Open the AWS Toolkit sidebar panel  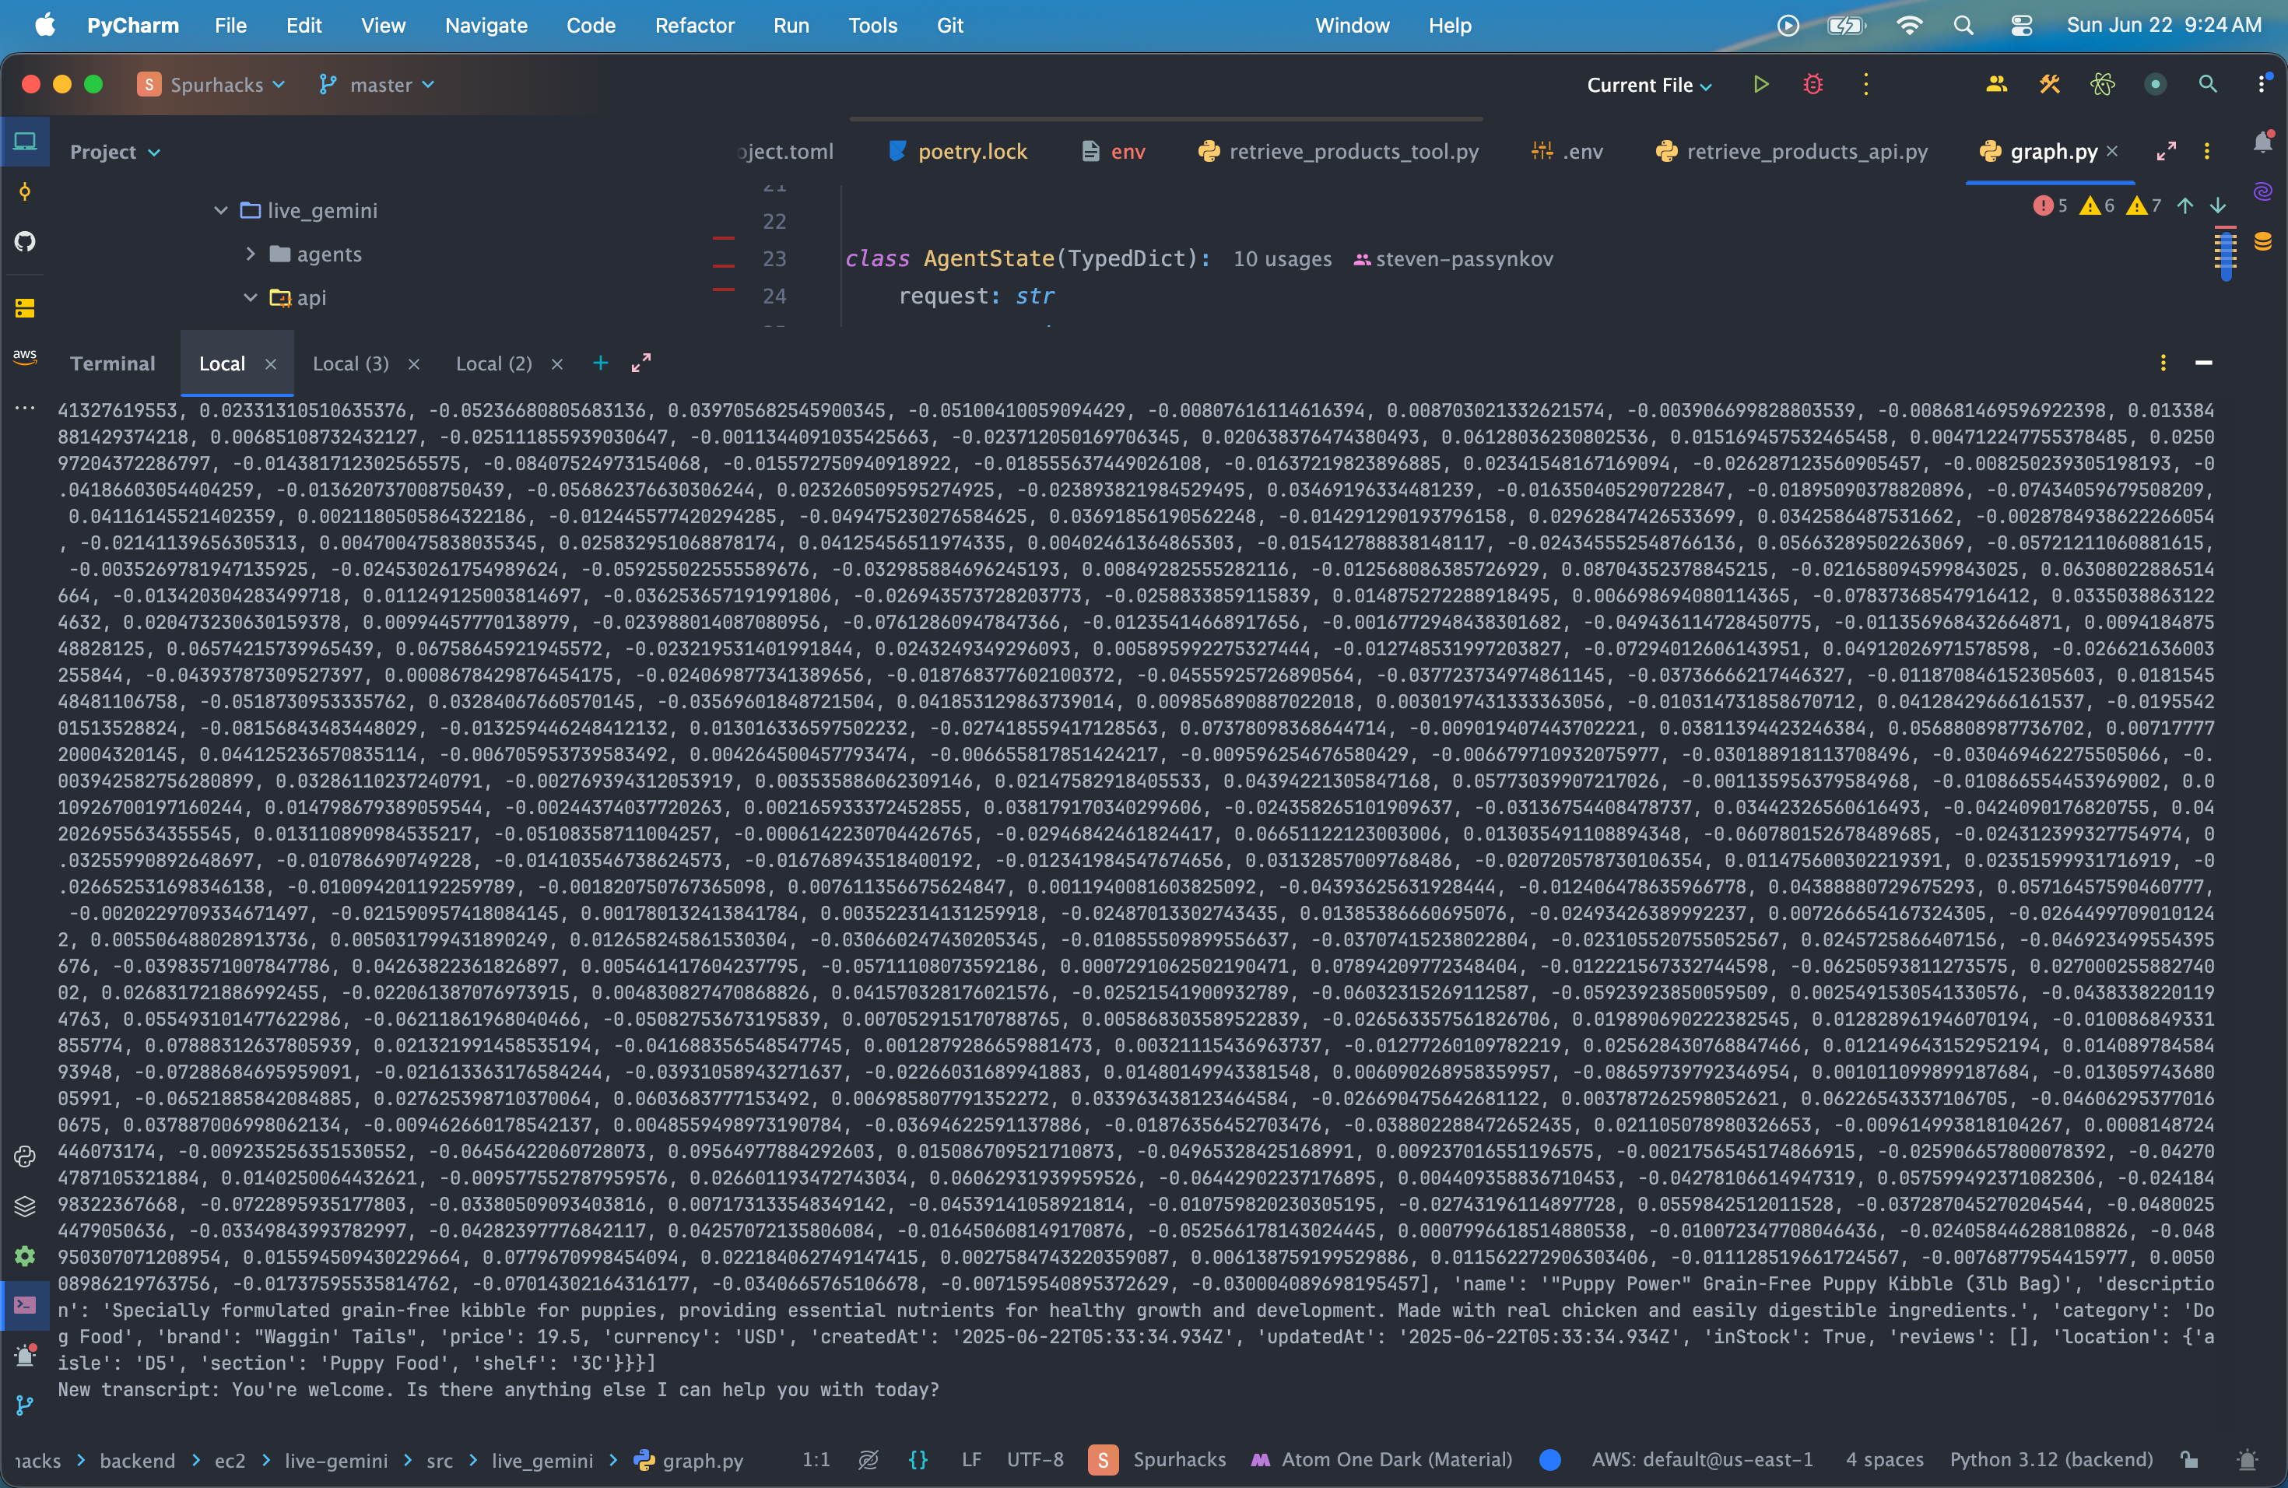(25, 356)
